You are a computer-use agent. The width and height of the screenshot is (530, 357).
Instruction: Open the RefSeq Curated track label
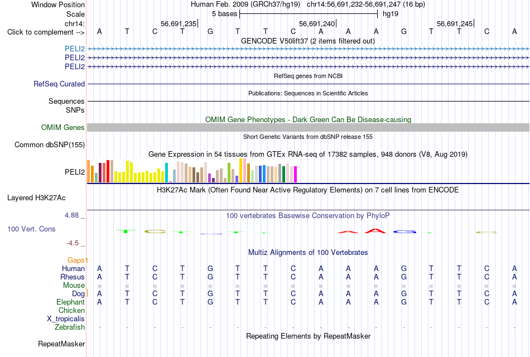59,84
